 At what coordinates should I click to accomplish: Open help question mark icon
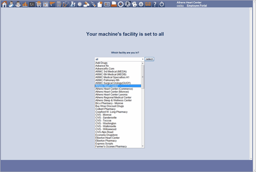pyautogui.click(x=155, y=4)
